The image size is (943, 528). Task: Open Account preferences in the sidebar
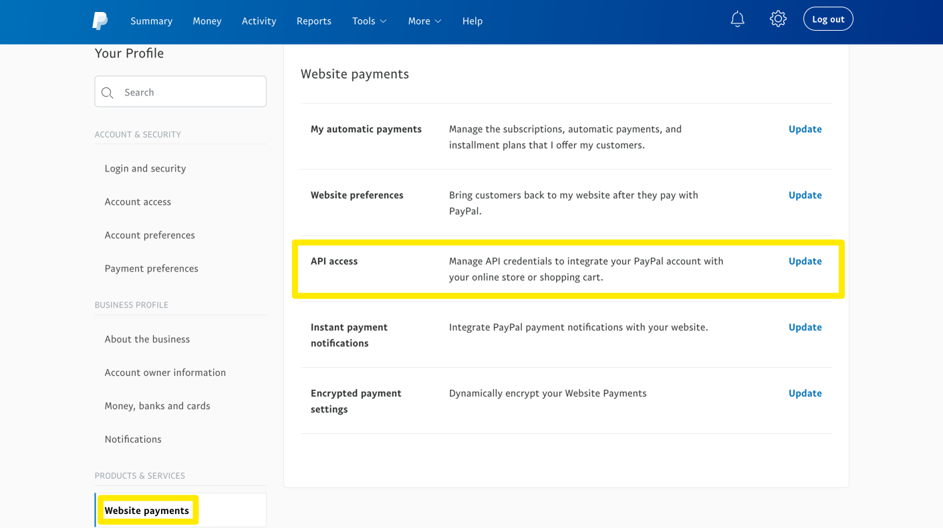click(x=150, y=235)
